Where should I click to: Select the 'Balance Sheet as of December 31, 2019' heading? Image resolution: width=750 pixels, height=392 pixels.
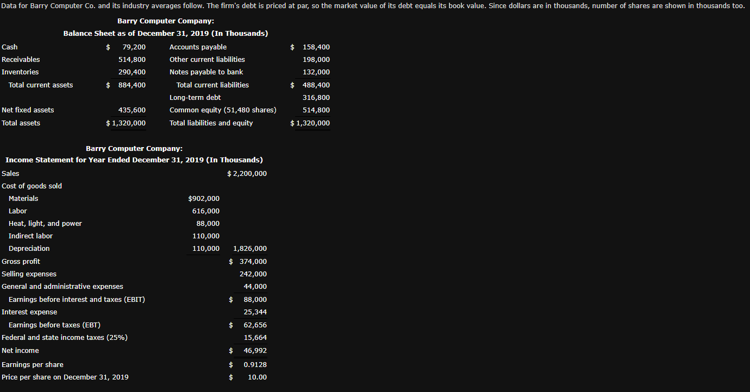click(x=166, y=33)
